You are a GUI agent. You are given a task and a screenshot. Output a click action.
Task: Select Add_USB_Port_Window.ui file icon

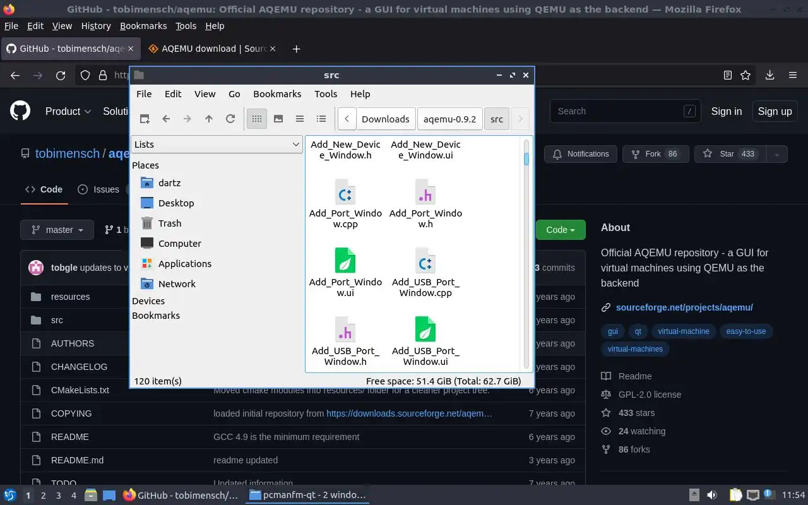(x=425, y=329)
